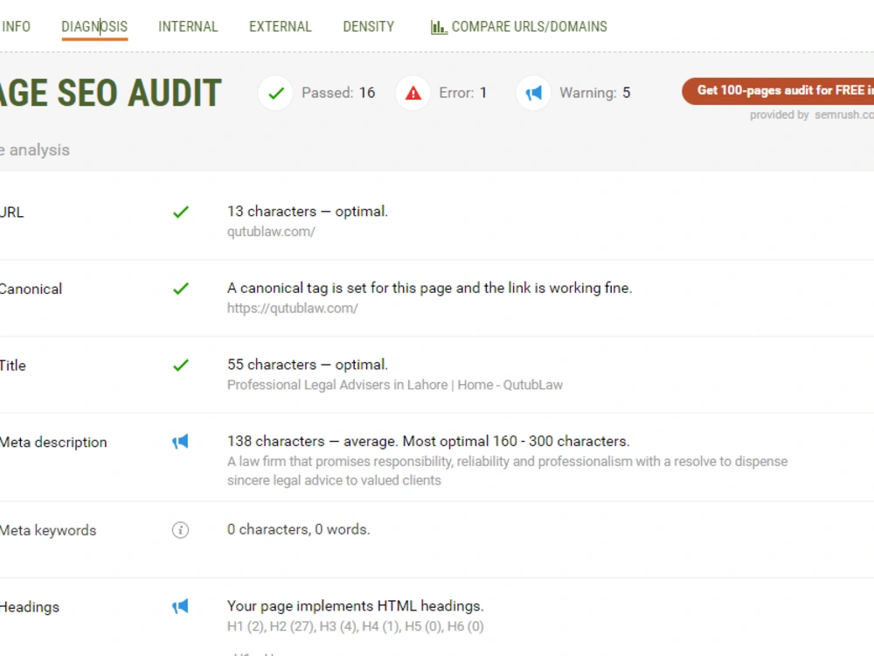874x656 pixels.
Task: Click the bar chart icon beside Compare URLs
Action: tap(439, 27)
